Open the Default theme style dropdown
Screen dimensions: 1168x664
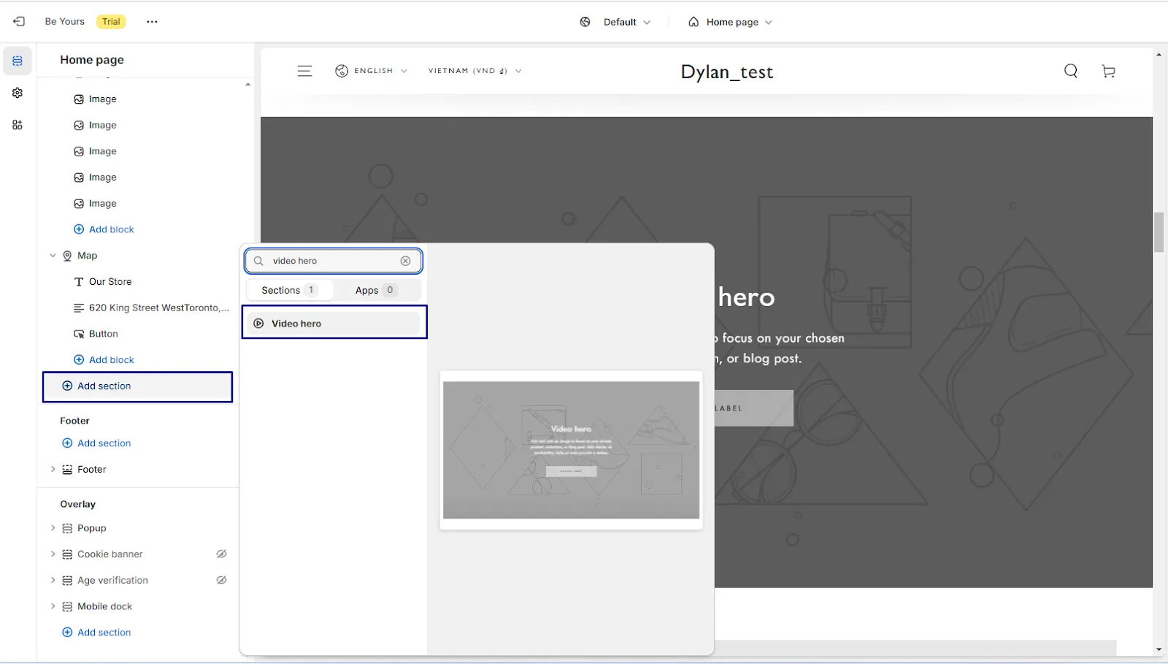615,22
